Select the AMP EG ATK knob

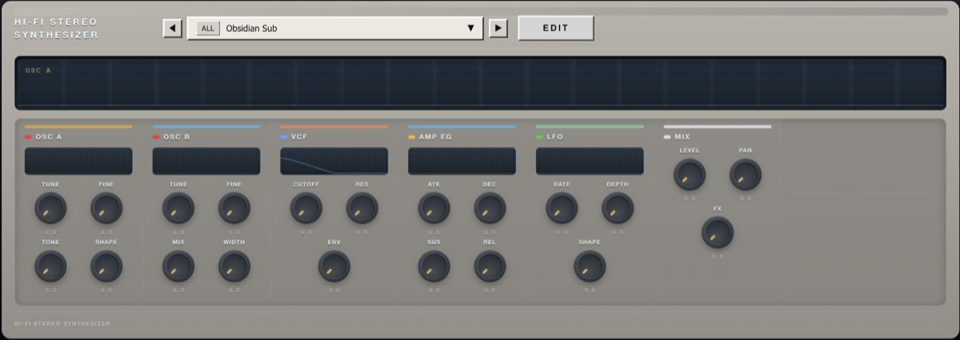pyautogui.click(x=434, y=208)
